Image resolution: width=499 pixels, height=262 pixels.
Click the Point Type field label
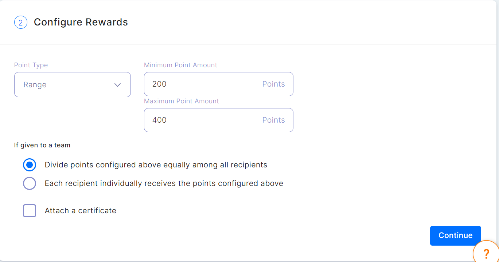pos(31,65)
